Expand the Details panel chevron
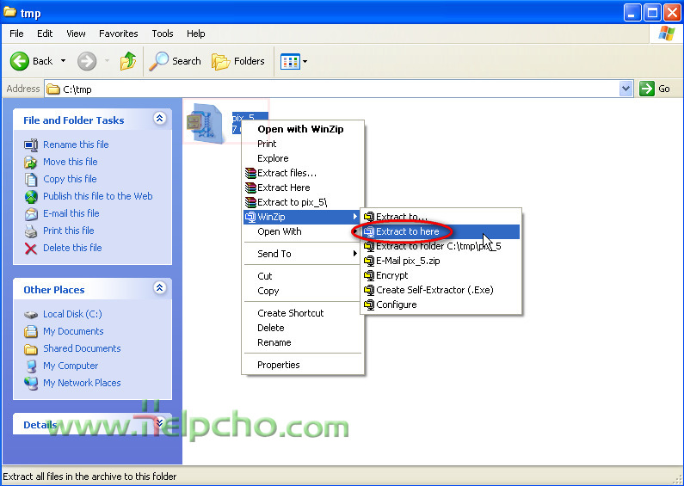This screenshot has width=684, height=486. [160, 422]
